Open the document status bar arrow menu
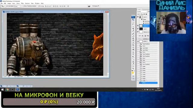The image size is (193, 108). click(x=28, y=76)
